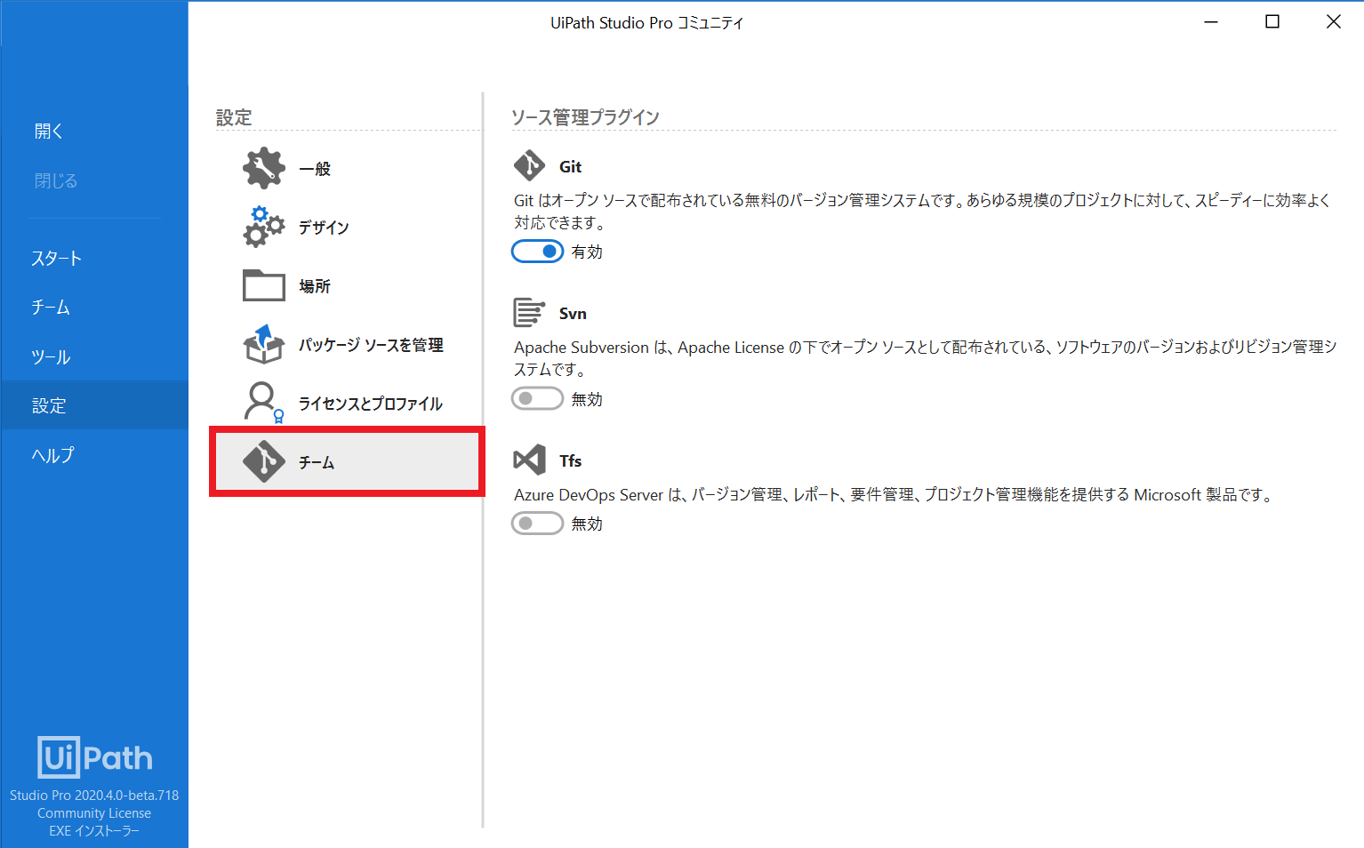Click the 無効 label under Svn
The width and height of the screenshot is (1364, 848).
point(587,399)
